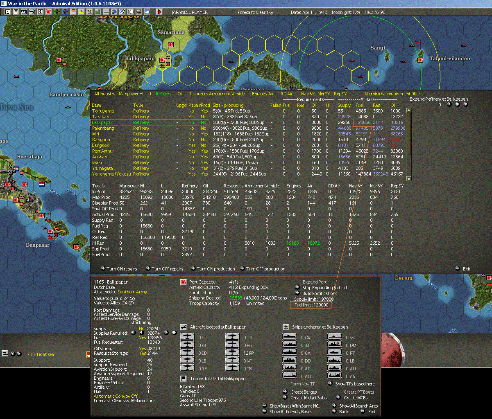Click the Japanese rising sun toolbar icon
Screen dimensions: 492x419
pyautogui.click(x=48, y=12)
